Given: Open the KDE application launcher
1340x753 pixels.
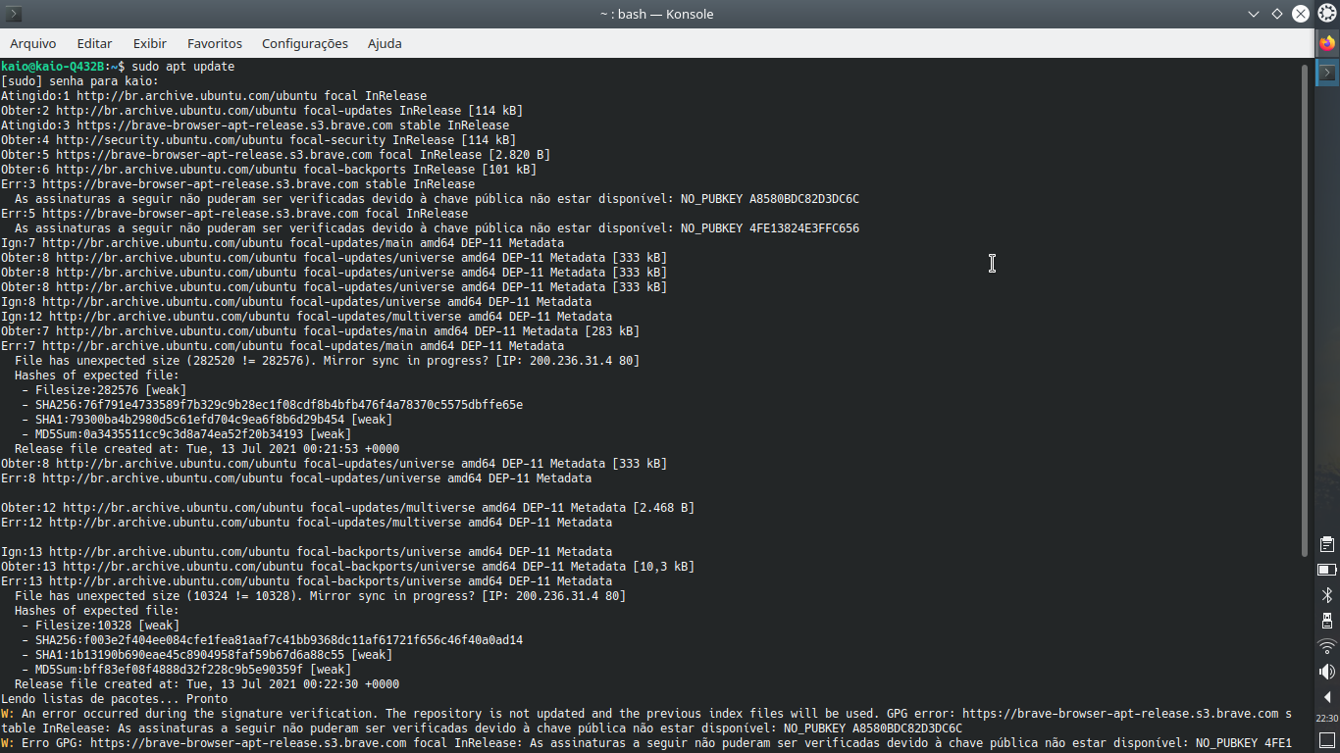Looking at the screenshot, I should (1327, 14).
